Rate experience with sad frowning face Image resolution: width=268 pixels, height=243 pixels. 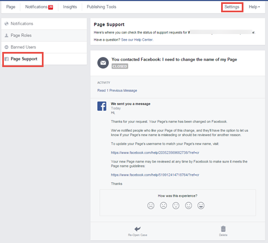click(x=164, y=206)
